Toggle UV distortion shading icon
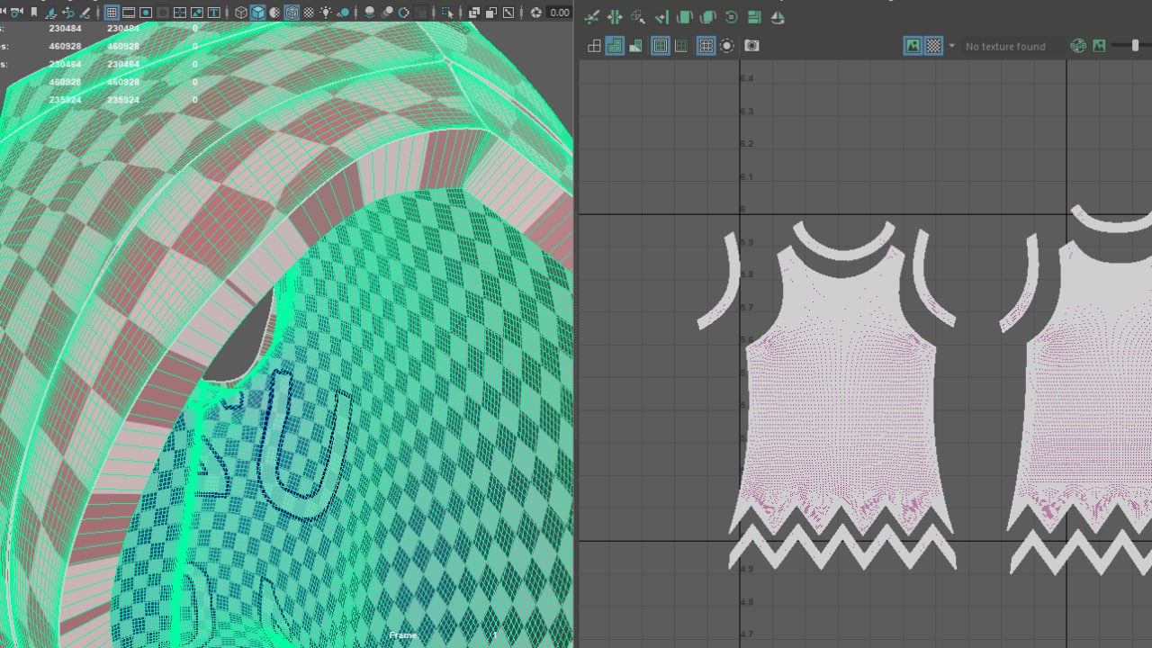 pos(635,46)
